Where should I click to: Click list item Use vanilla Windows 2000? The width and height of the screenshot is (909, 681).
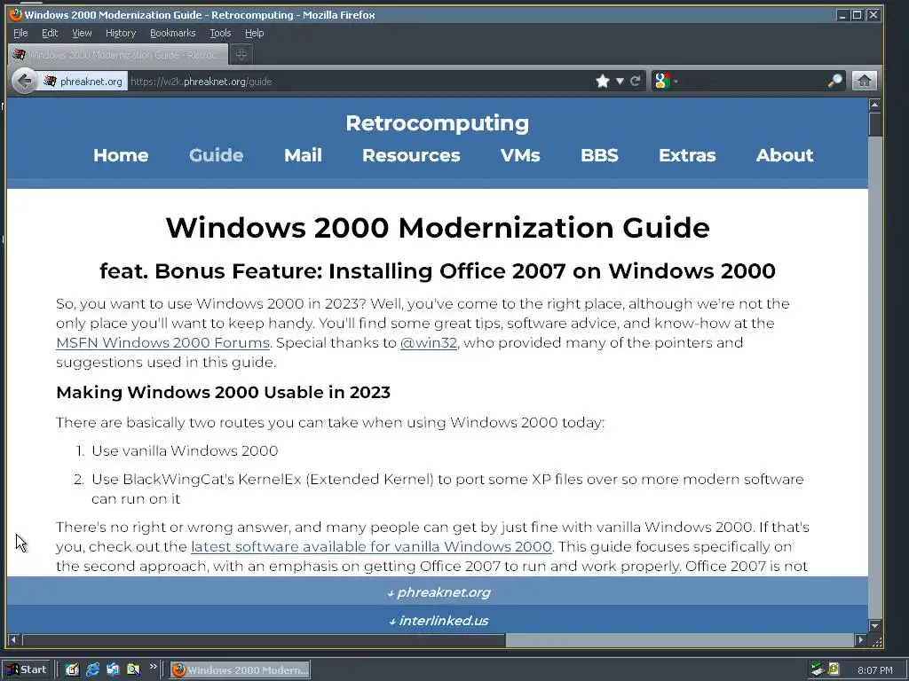pos(185,450)
